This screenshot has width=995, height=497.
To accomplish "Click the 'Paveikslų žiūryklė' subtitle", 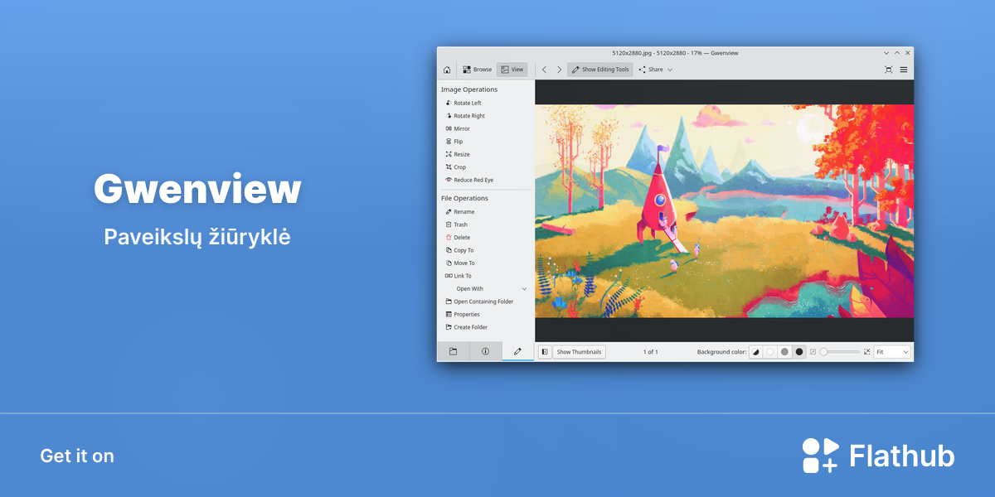I will (197, 236).
